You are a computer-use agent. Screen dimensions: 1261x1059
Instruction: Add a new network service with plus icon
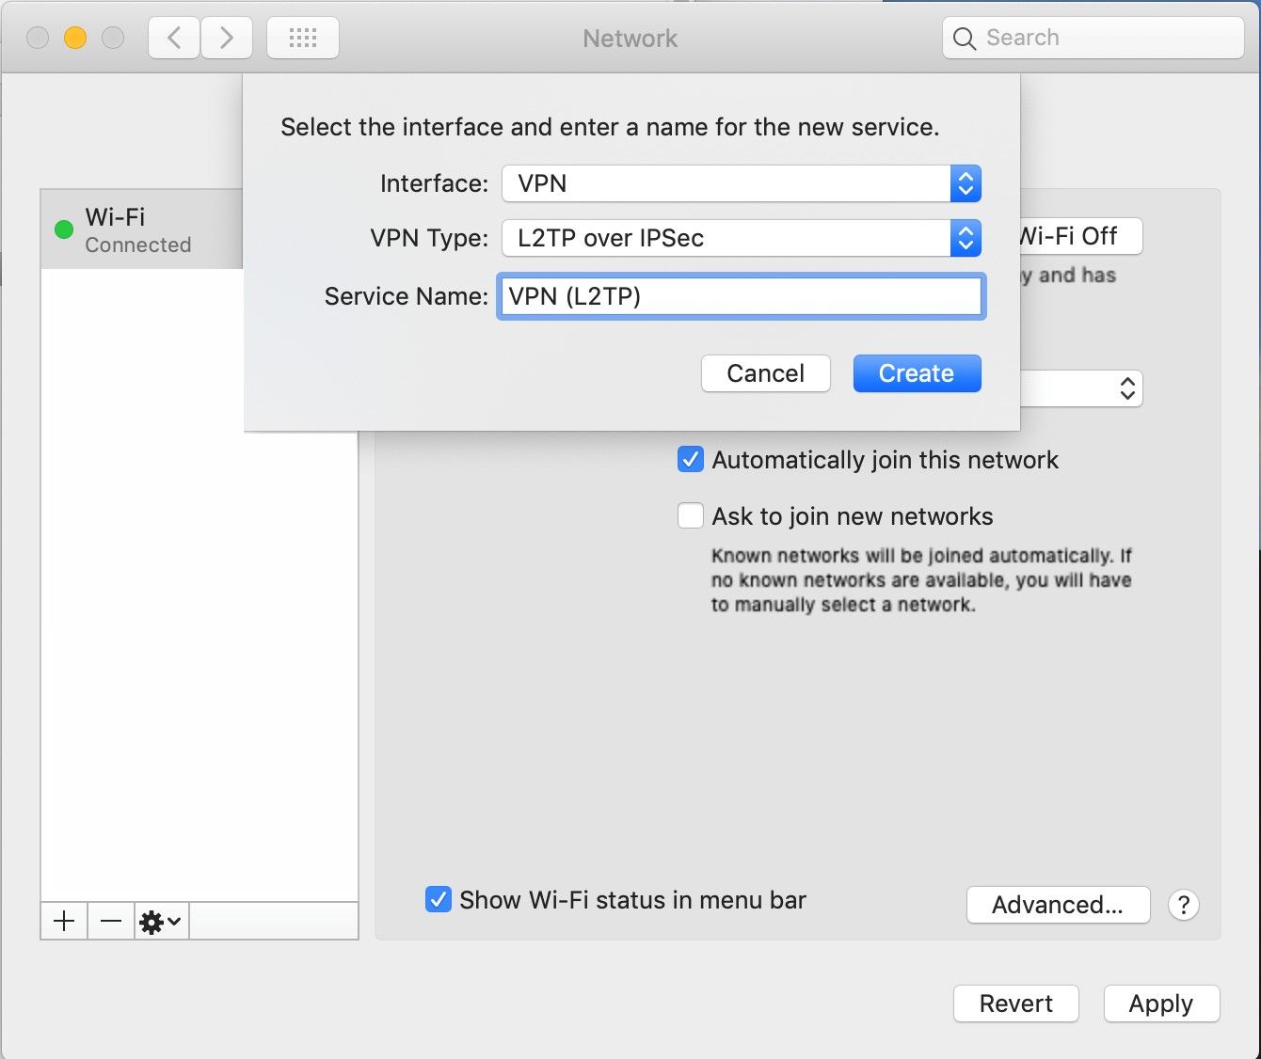[x=63, y=921]
